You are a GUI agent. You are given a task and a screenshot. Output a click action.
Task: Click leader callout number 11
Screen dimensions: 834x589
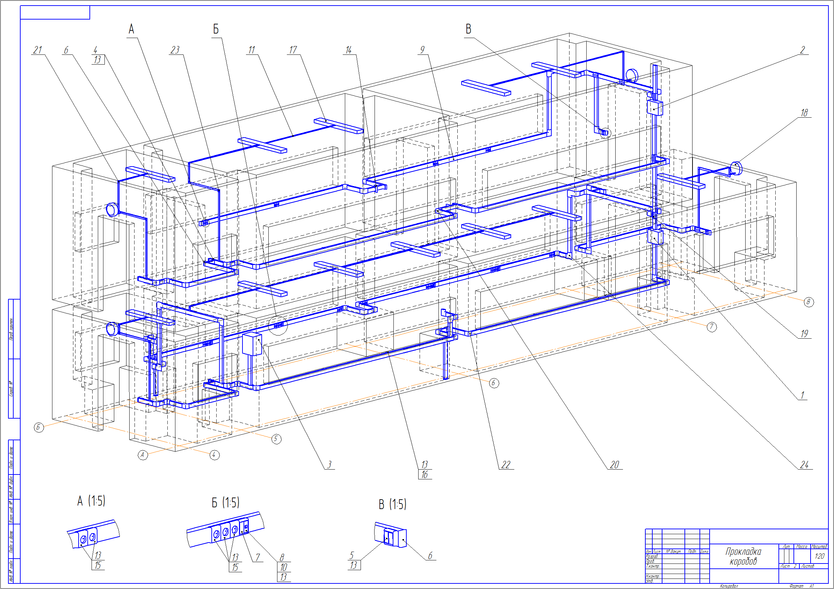(251, 50)
